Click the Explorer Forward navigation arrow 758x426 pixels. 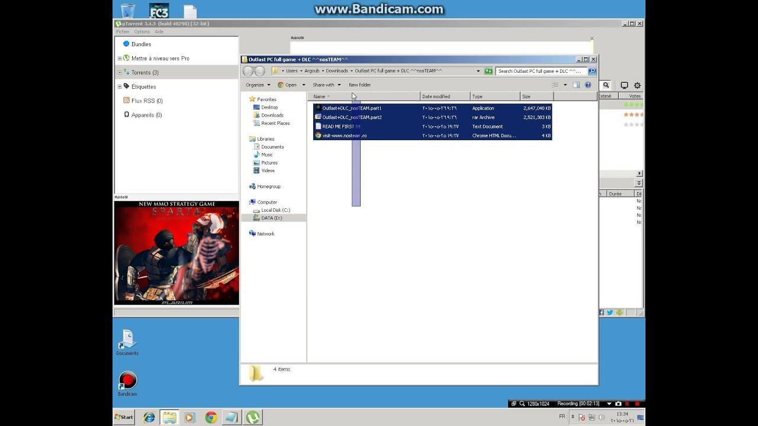tap(259, 71)
